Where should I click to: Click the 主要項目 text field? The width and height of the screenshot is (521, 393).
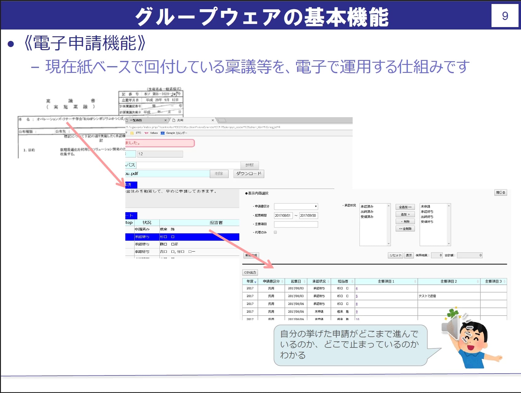coord(296,224)
